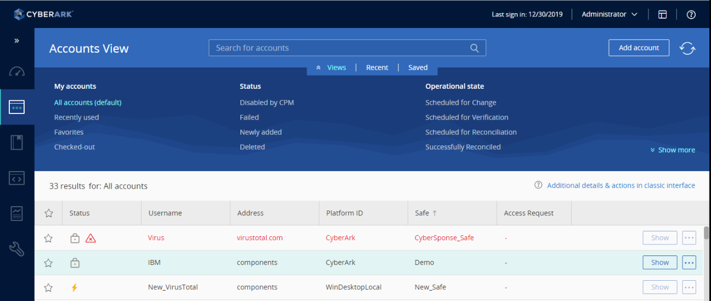The image size is (711, 301).
Task: Click the CyberSponse_Safe cell
Action: pyautogui.click(x=444, y=238)
